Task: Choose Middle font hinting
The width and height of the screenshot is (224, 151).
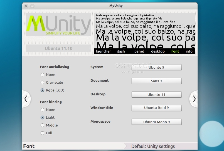Action: pyautogui.click(x=42, y=125)
